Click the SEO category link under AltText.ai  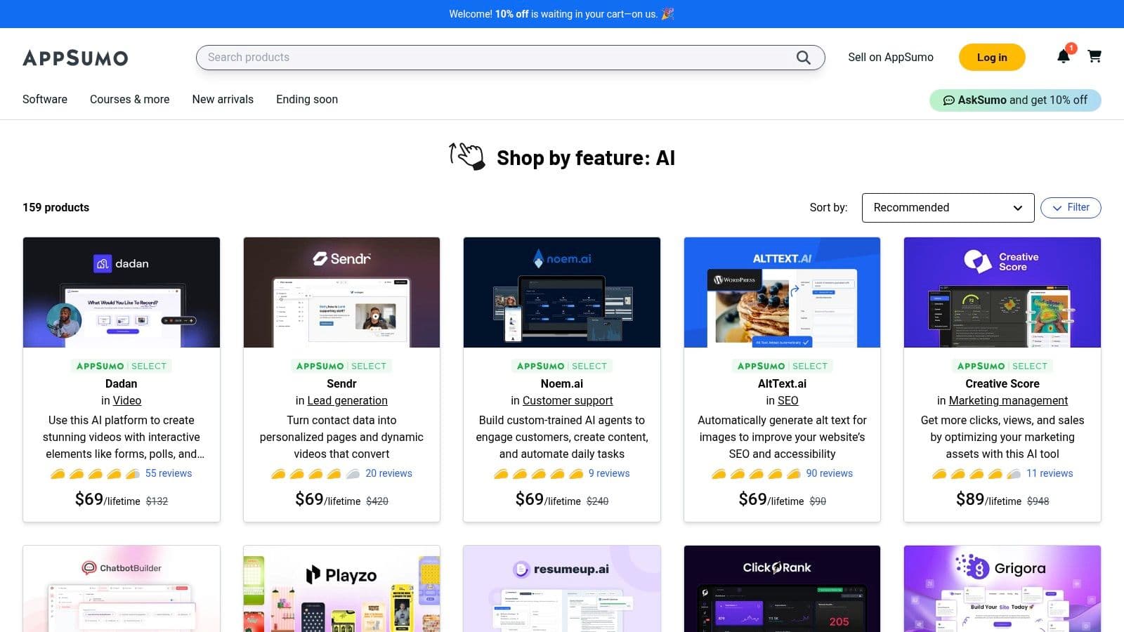788,400
